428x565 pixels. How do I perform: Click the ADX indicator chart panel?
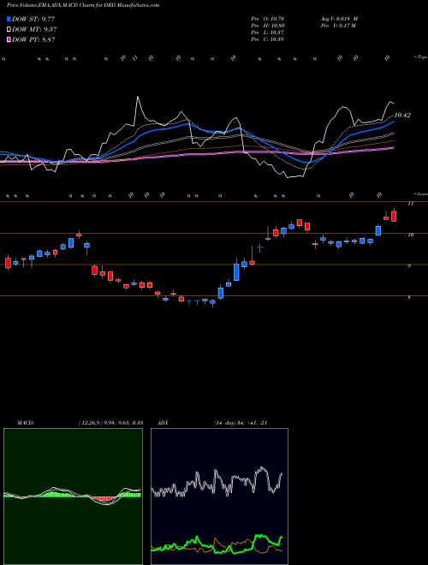(219, 497)
